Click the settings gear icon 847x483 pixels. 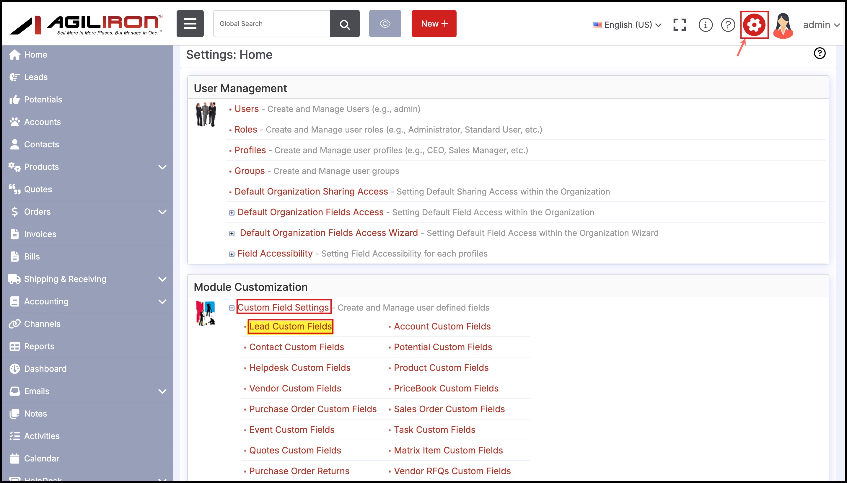[754, 25]
